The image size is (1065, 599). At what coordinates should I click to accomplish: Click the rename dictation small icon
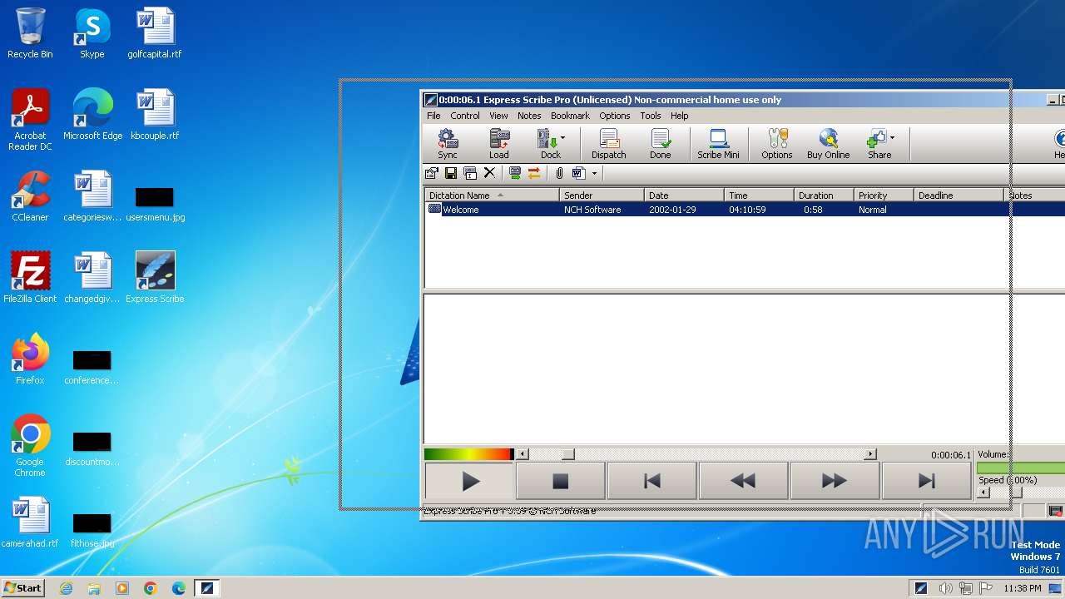(470, 173)
